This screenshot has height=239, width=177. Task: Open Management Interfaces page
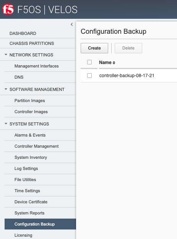click(x=36, y=66)
